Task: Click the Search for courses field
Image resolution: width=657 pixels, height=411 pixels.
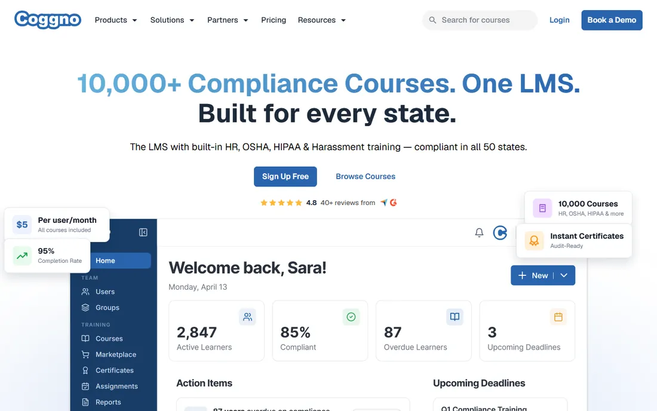Action: (480, 20)
